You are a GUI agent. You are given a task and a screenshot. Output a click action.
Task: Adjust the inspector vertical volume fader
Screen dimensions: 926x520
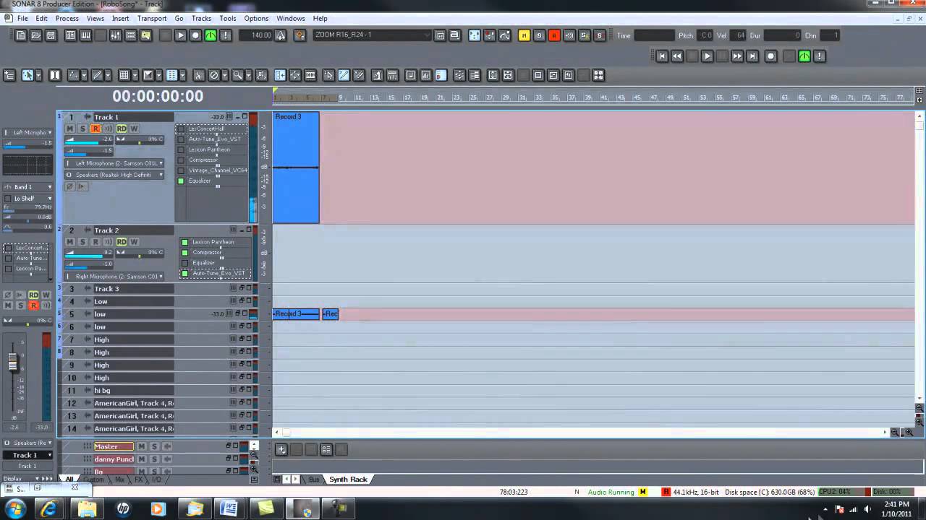[x=12, y=361]
